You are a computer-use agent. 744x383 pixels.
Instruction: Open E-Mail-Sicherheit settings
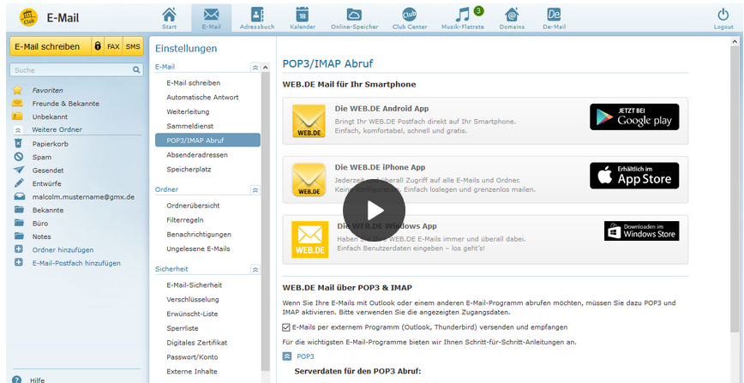[194, 284]
